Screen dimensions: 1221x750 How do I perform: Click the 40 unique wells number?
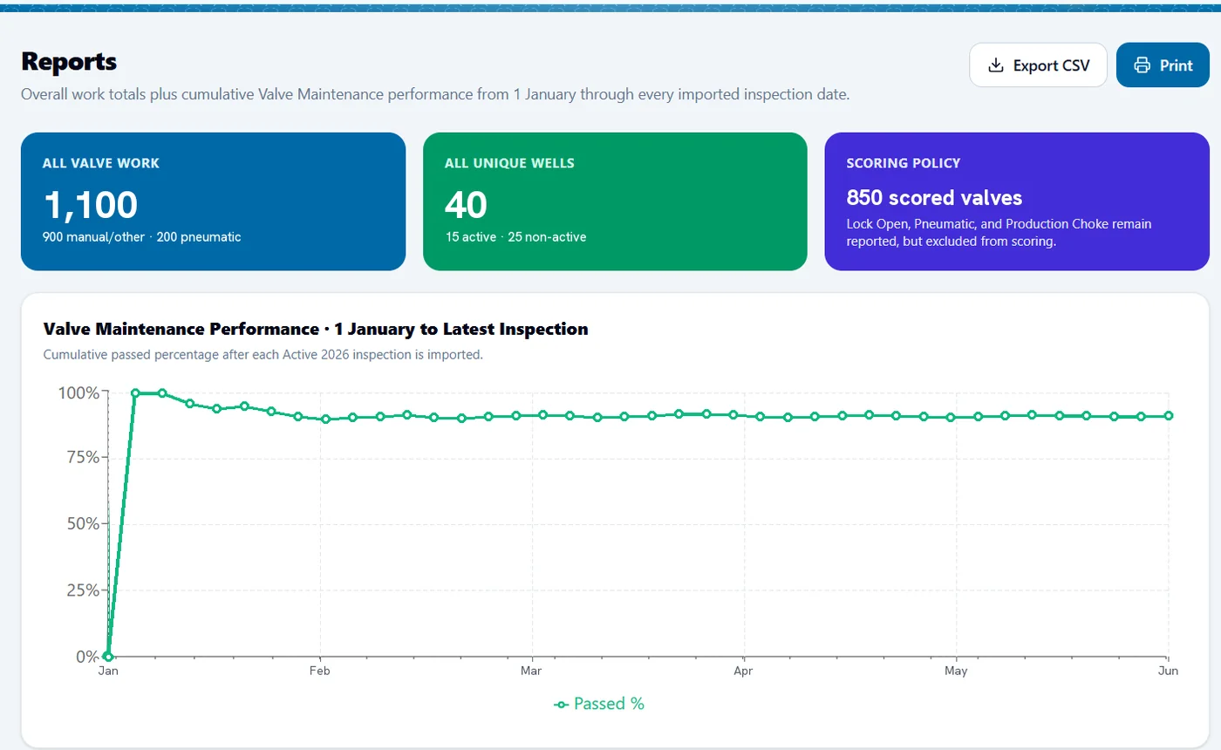(x=466, y=205)
